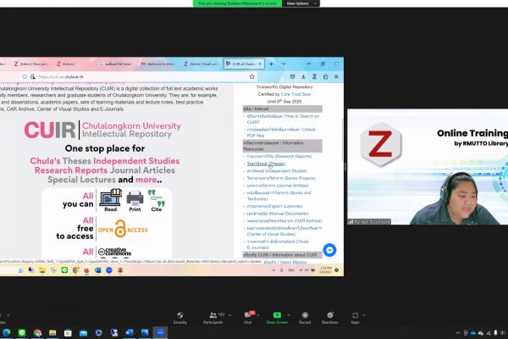Open the Zoom Apps panel

click(355, 318)
